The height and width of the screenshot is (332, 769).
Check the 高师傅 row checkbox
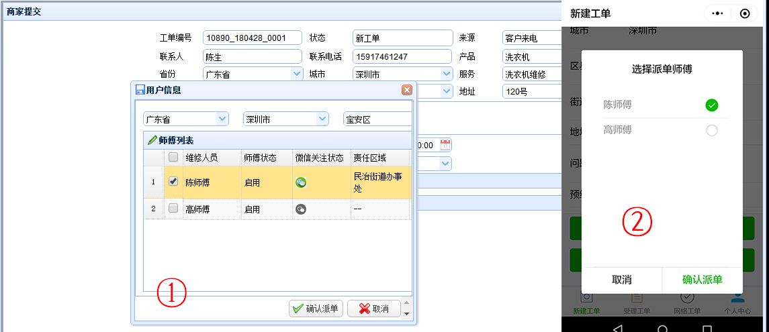(173, 209)
